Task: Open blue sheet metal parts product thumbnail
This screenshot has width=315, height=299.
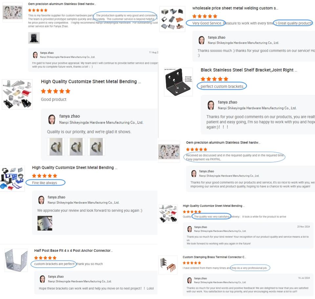Action: click(x=12, y=178)
